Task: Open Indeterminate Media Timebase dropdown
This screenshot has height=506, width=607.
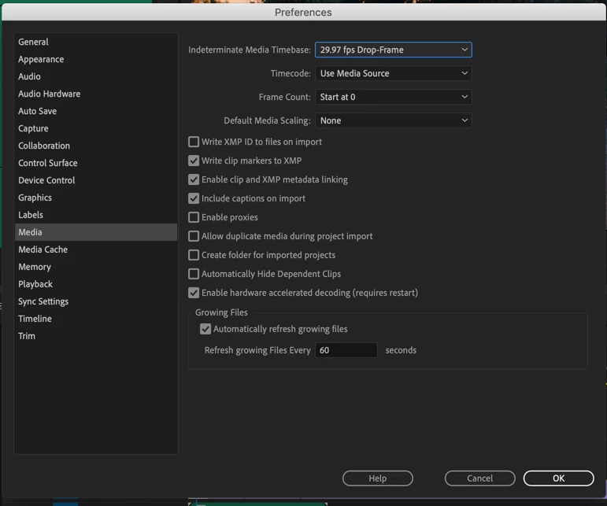Action: (394, 50)
